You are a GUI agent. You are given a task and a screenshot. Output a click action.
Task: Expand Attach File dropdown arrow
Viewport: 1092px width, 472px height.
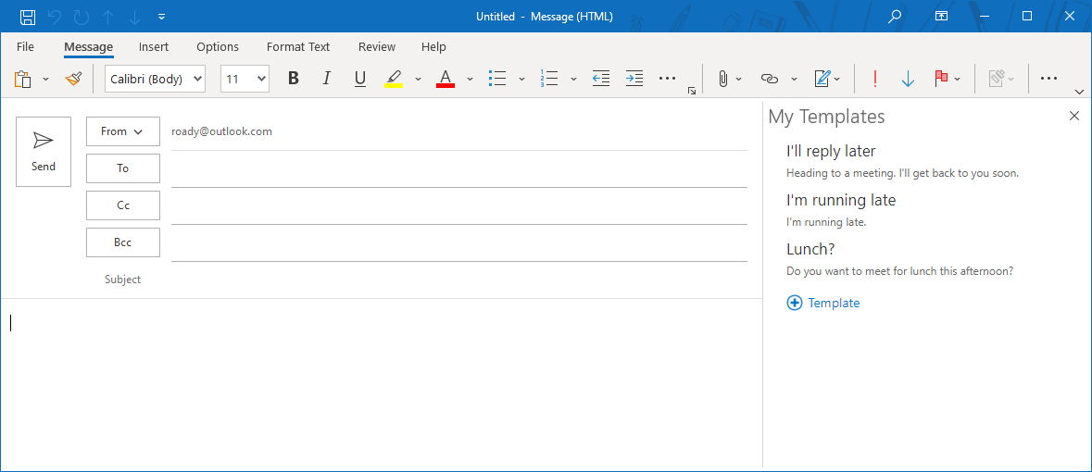click(x=739, y=80)
